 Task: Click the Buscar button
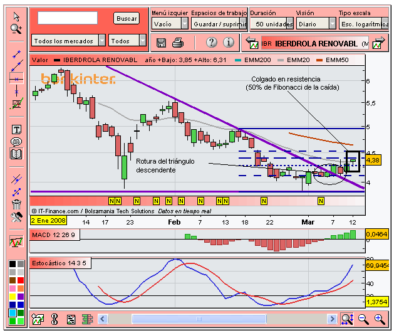click(127, 18)
